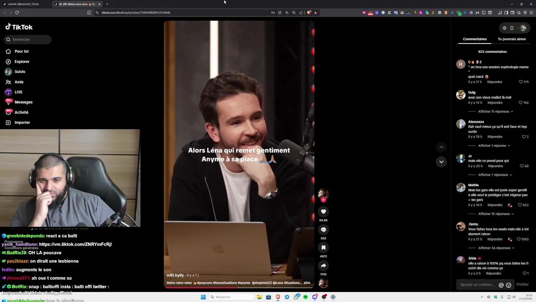Open Discord from the taskbar
This screenshot has width=536, height=302.
[x=315, y=297]
